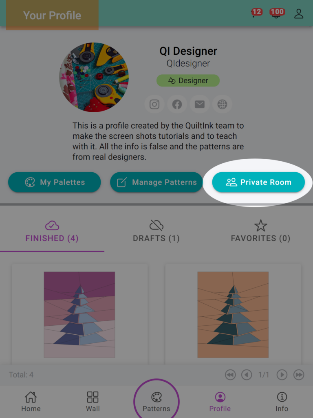Open the user account icon in header
This screenshot has height=418, width=313.
pyautogui.click(x=299, y=13)
